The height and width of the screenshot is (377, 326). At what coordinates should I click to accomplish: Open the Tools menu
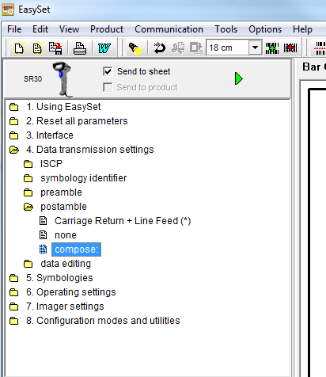click(x=226, y=29)
